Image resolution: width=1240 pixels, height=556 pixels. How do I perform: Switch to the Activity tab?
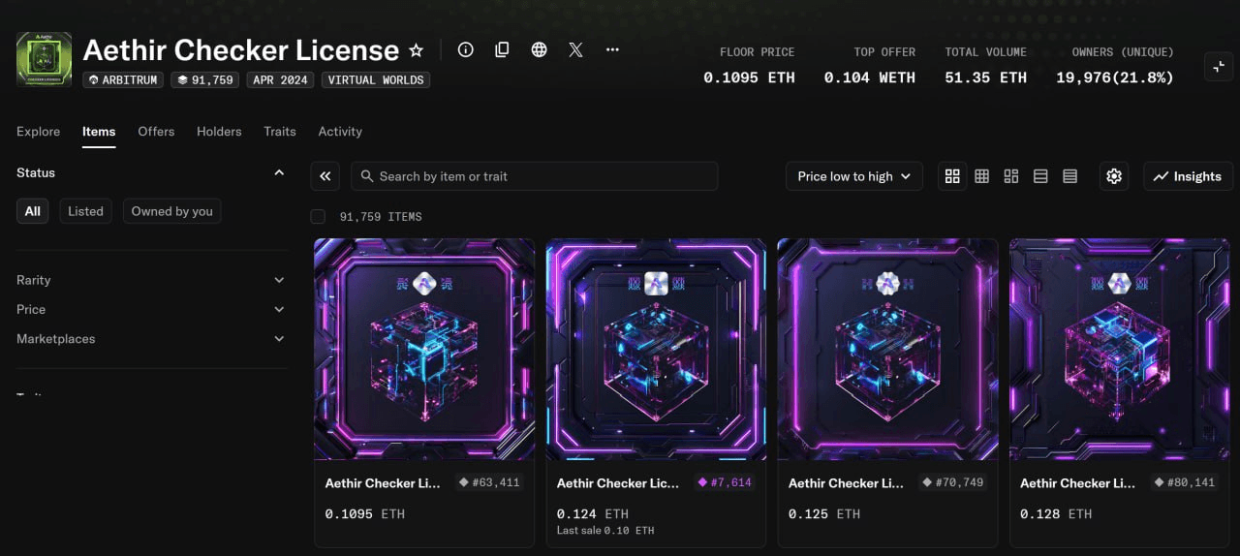tap(340, 132)
